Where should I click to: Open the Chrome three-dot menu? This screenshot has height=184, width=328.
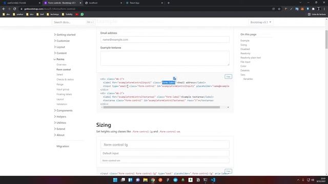coord(324,9)
